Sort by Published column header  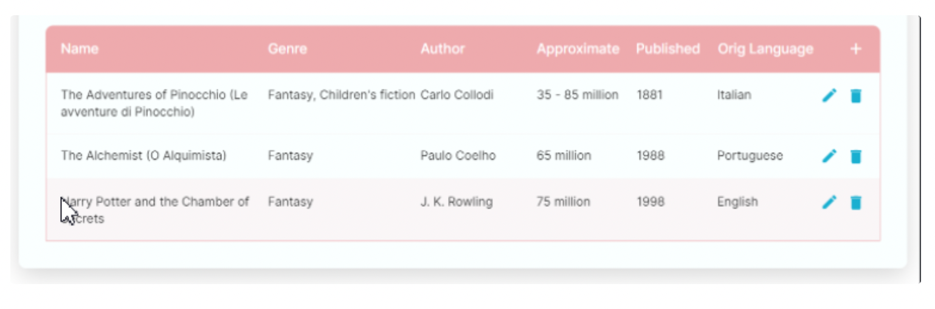pos(668,49)
